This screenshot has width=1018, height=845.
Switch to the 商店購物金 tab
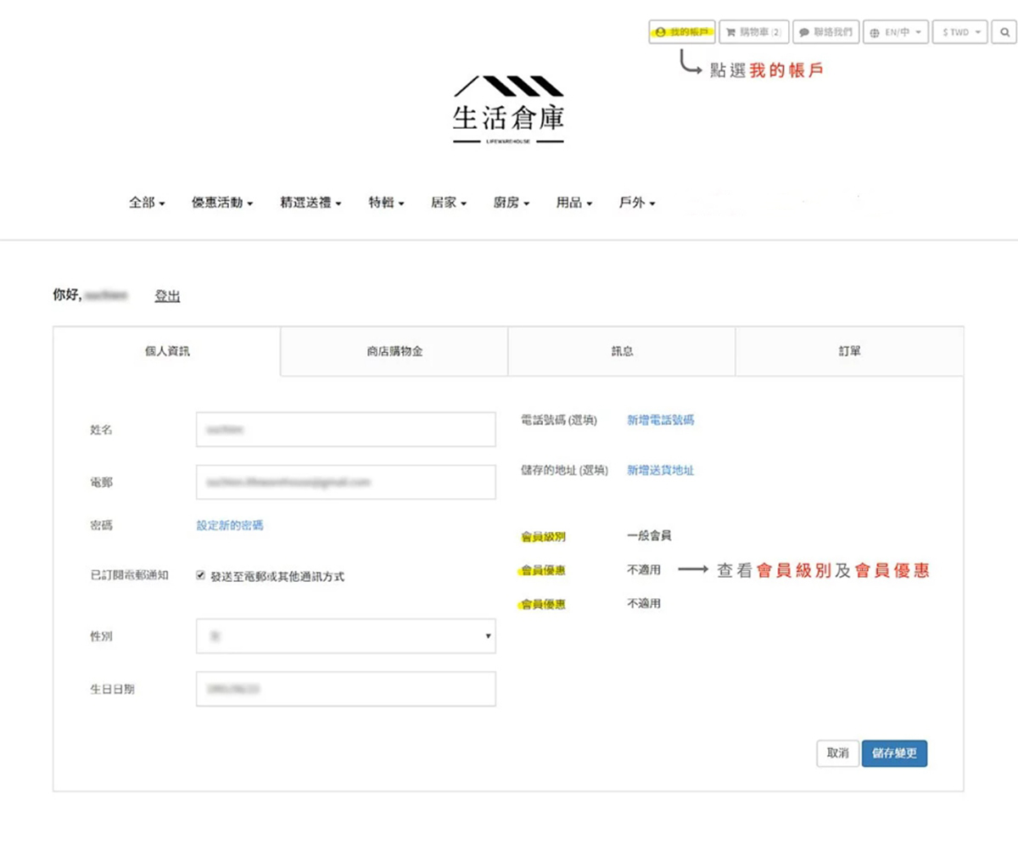pos(394,351)
